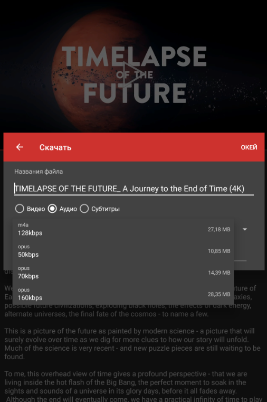Screen dimensions: 267x402
Task: Tap the Timelapse of the Future thumbnail
Action: tap(133, 66)
